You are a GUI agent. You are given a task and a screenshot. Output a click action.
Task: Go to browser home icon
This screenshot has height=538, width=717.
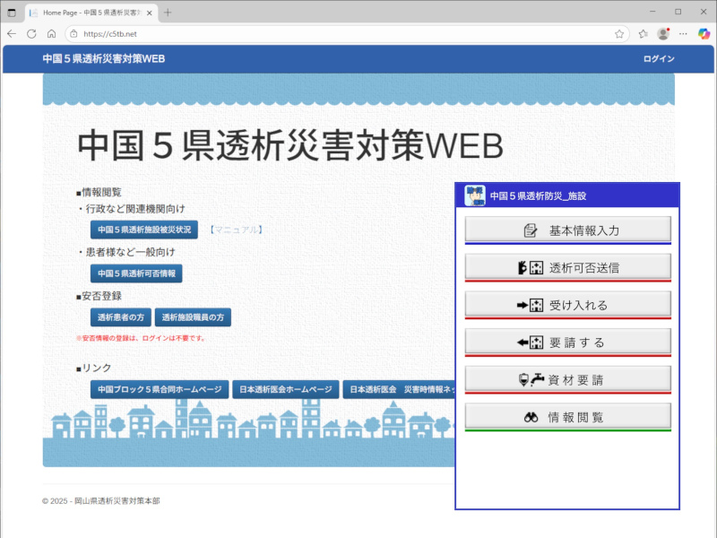click(52, 34)
